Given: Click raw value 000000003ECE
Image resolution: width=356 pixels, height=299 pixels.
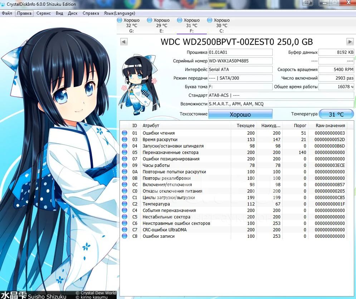Looking at the screenshot, I should pyautogui.click(x=330, y=165).
